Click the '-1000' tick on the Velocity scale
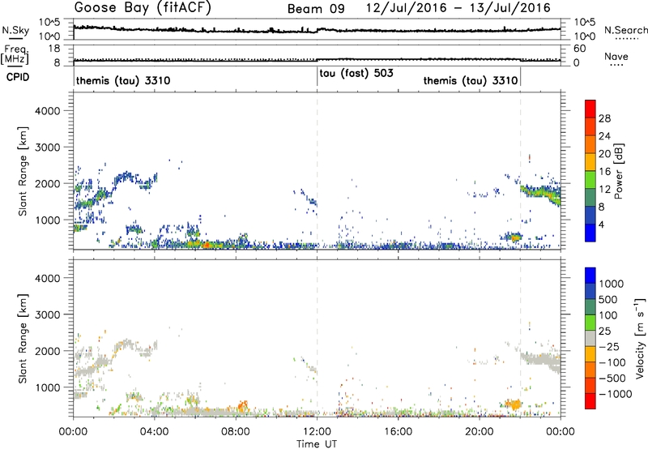Image resolution: width=648 pixels, height=449 pixels. pos(615,394)
